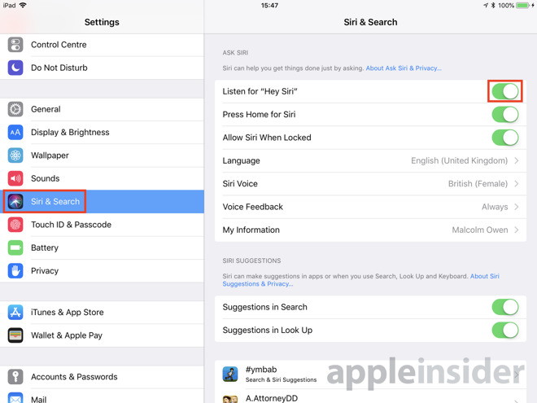
Task: Toggle Suggestions in Search switch
Action: tap(505, 307)
